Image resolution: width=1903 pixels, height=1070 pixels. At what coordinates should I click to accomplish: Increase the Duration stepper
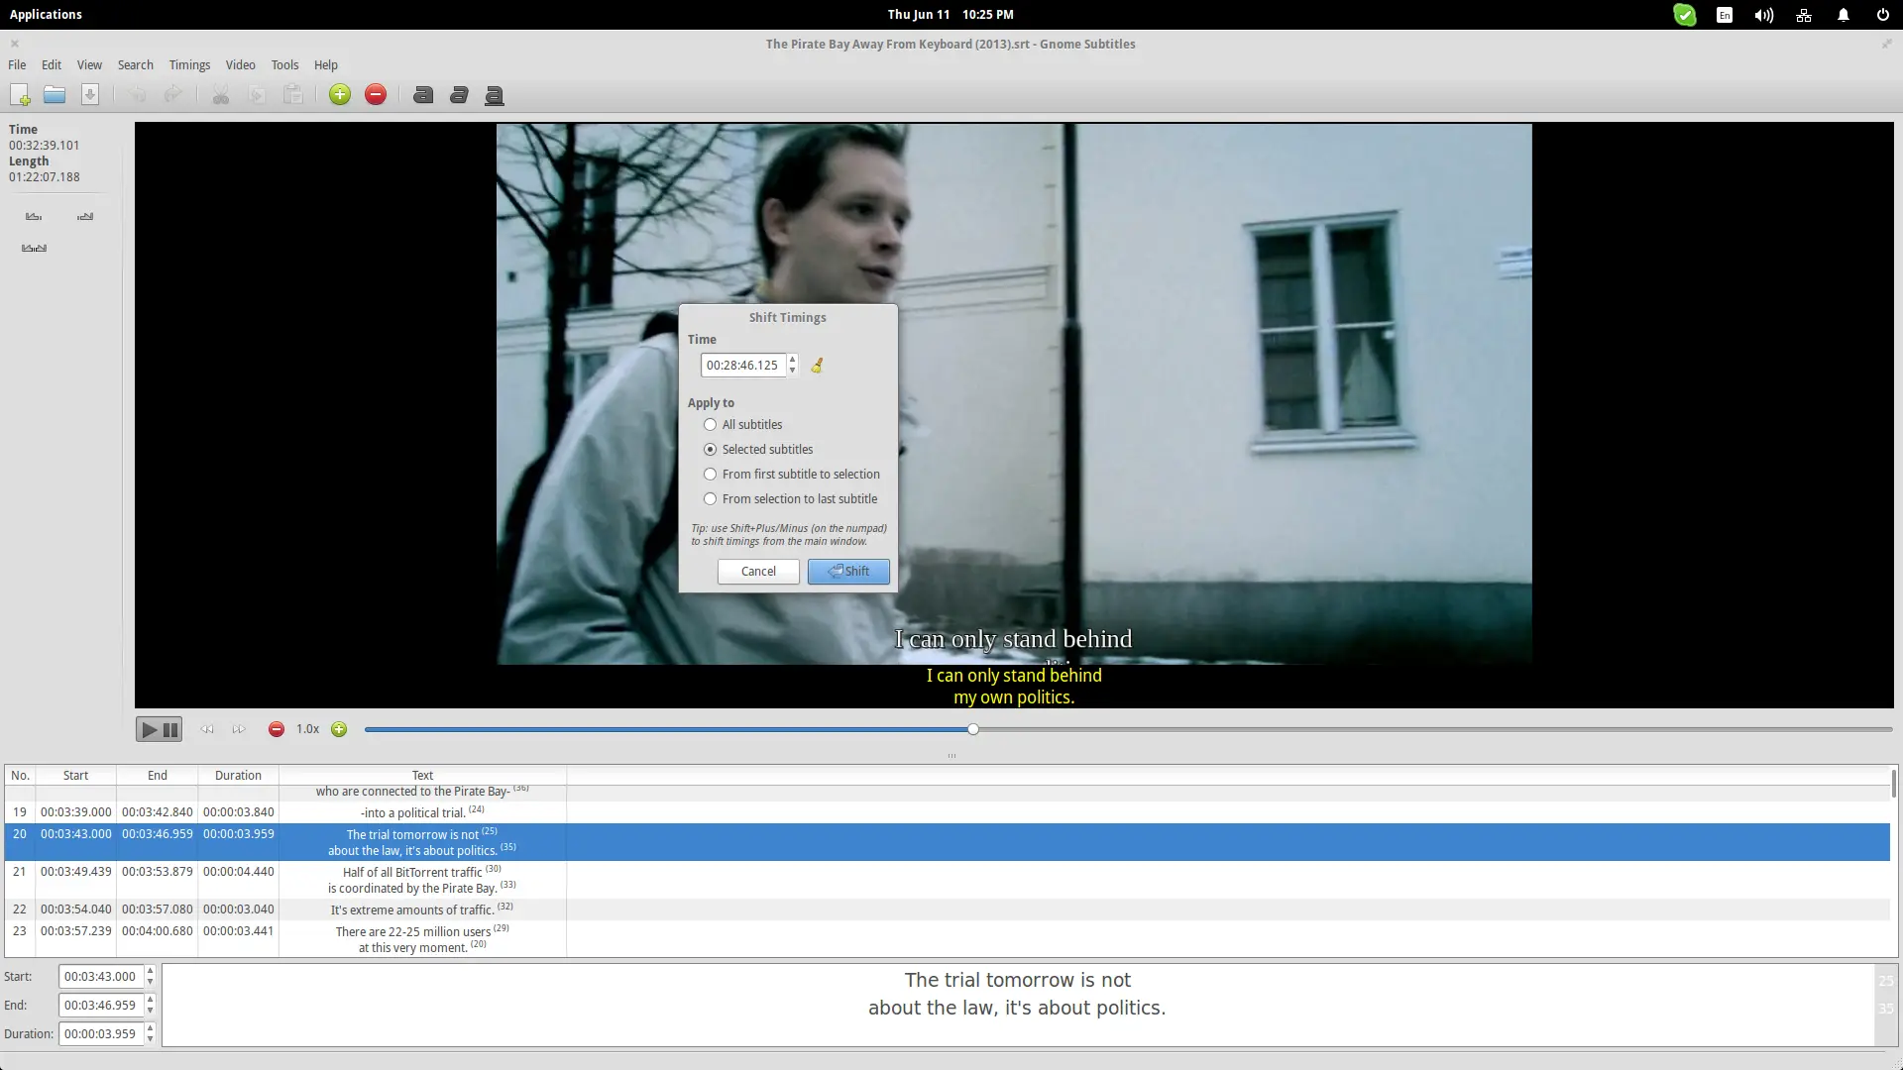tap(150, 1028)
